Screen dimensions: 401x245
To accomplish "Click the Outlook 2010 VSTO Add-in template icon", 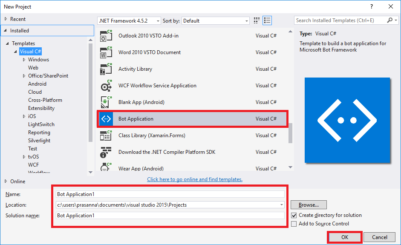I will [106, 36].
